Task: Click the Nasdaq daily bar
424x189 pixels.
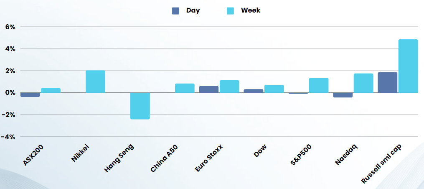Action: tap(343, 95)
